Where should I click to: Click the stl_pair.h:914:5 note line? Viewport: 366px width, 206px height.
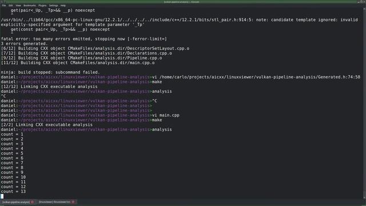pos(179,22)
